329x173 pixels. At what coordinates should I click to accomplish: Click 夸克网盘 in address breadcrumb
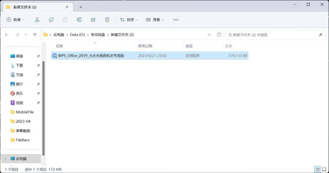[x=98, y=35]
